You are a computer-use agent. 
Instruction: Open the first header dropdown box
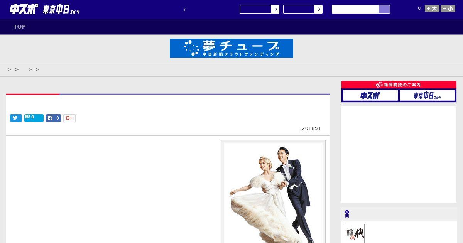pyautogui.click(x=256, y=9)
